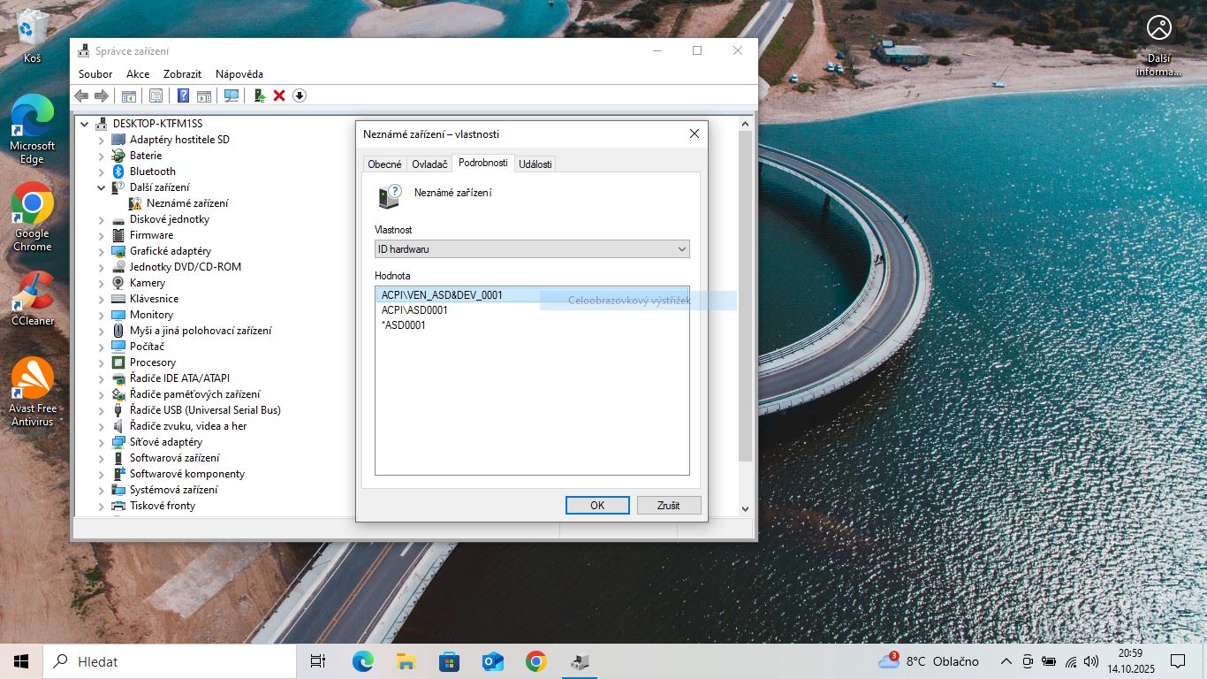
Task: Open Outlook from the taskbar
Action: 492,661
